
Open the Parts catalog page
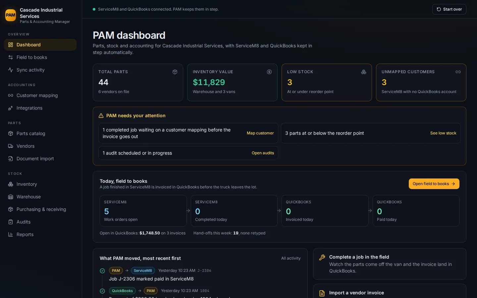point(40,133)
